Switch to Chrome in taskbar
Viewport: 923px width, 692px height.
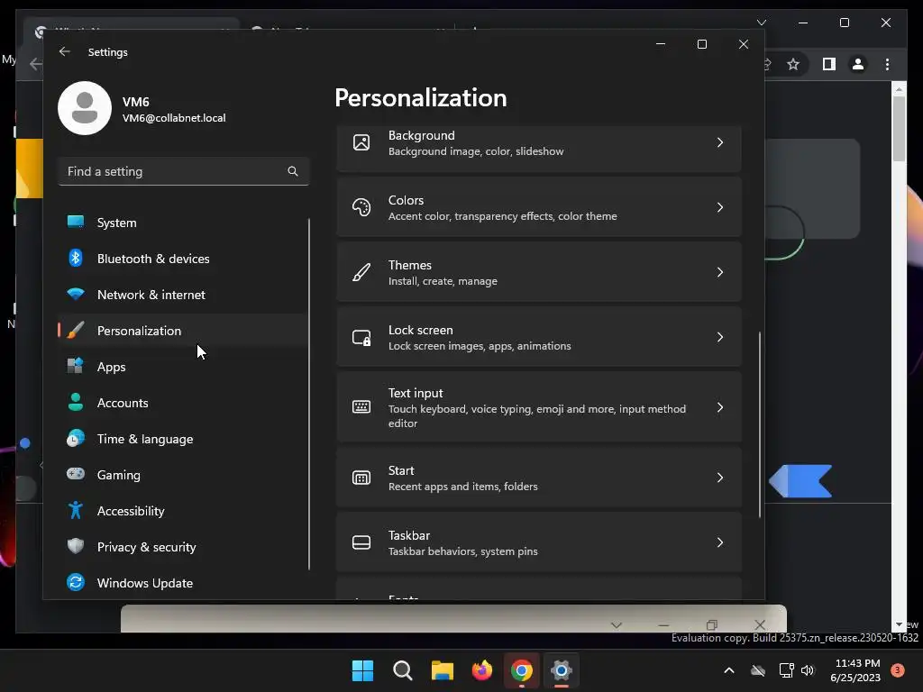click(x=522, y=670)
